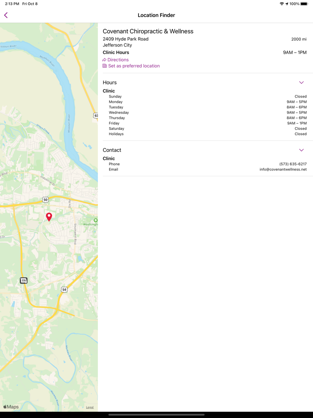Tap the US Route 50 shield on map
The height and width of the screenshot is (418, 313).
(46, 200)
